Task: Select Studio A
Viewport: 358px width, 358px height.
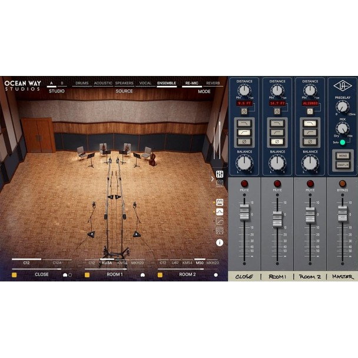Action: click(51, 84)
